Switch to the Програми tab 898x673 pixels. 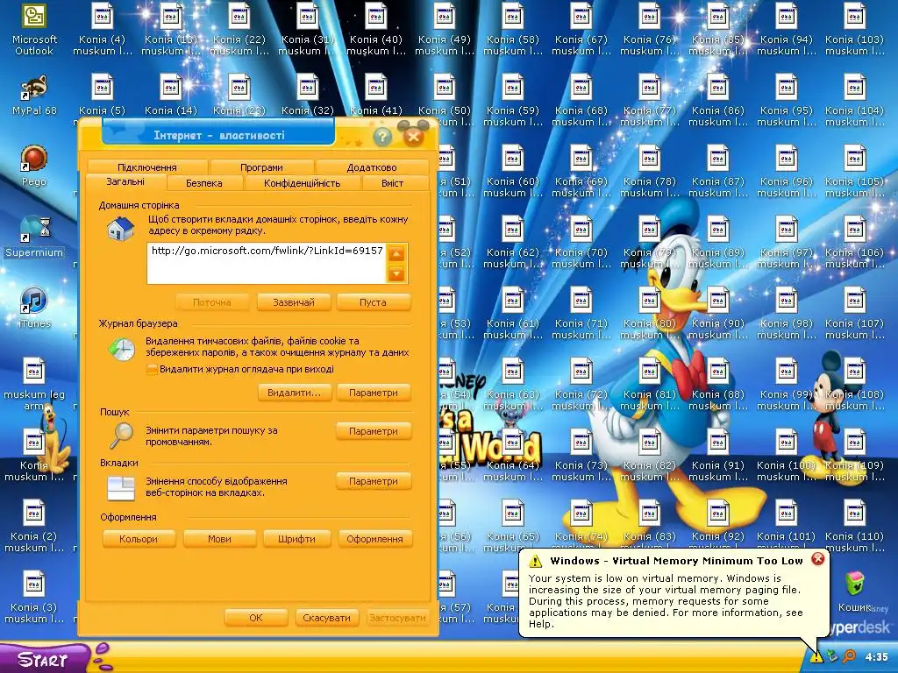pos(261,167)
